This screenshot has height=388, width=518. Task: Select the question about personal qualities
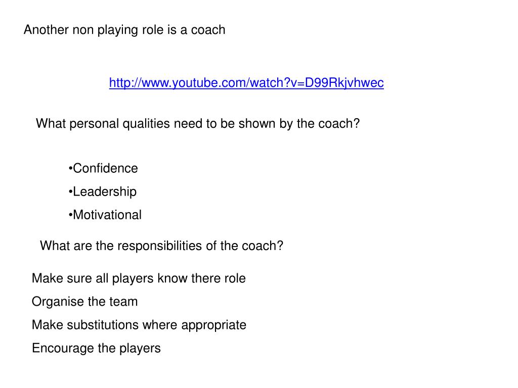tap(198, 124)
